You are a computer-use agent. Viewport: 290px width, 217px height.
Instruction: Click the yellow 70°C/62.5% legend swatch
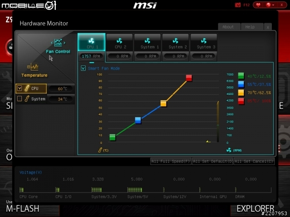[x=241, y=93]
